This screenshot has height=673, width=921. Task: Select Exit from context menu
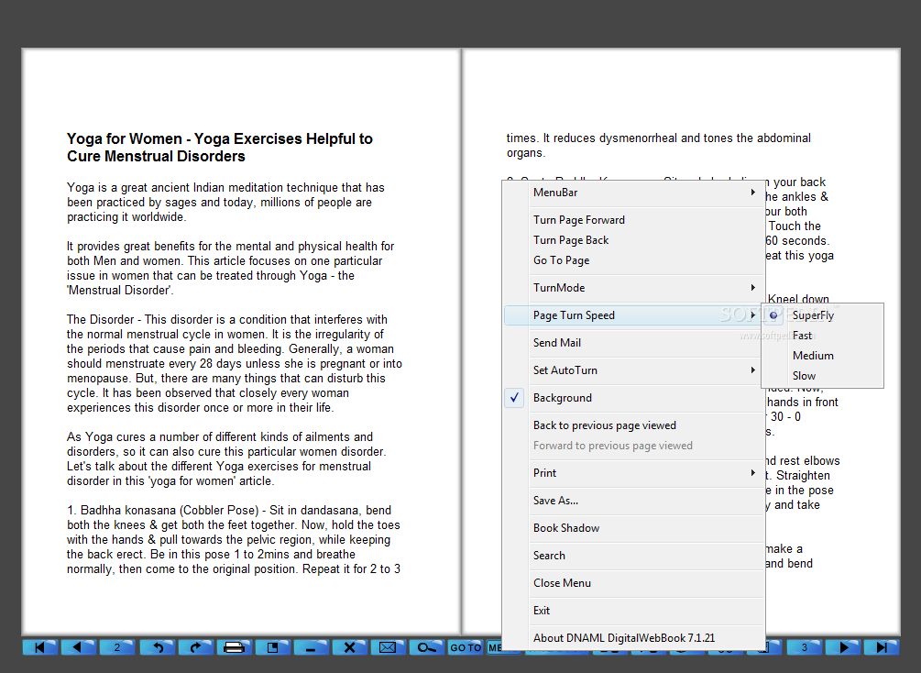point(634,610)
